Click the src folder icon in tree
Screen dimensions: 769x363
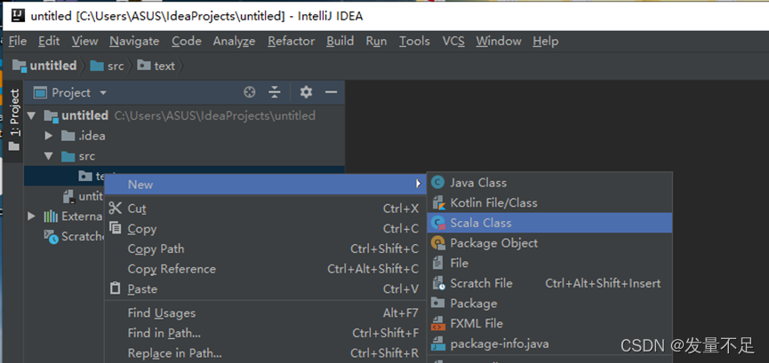[x=68, y=156]
